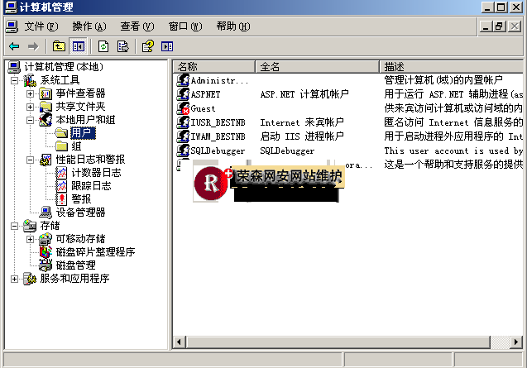Expand the 事件查看器 tree node
This screenshot has width=527, height=368.
(x=31, y=93)
